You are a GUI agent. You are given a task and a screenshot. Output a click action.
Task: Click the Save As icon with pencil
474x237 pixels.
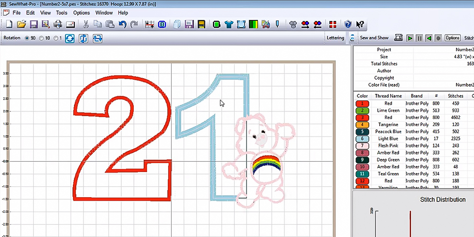pyautogui.click(x=46, y=24)
